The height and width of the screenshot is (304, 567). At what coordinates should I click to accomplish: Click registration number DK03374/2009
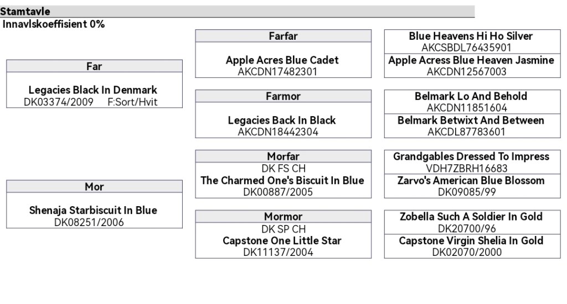[54, 102]
